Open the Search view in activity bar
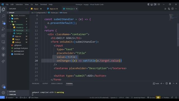The width and height of the screenshot is (179, 101). point(3,16)
